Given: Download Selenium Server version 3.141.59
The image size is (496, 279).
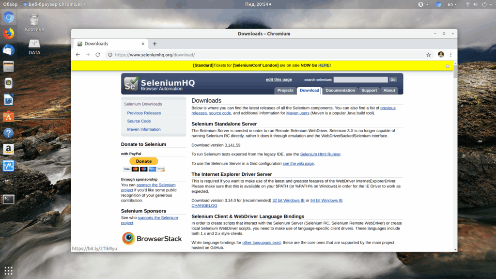Looking at the screenshot, I should (x=232, y=145).
